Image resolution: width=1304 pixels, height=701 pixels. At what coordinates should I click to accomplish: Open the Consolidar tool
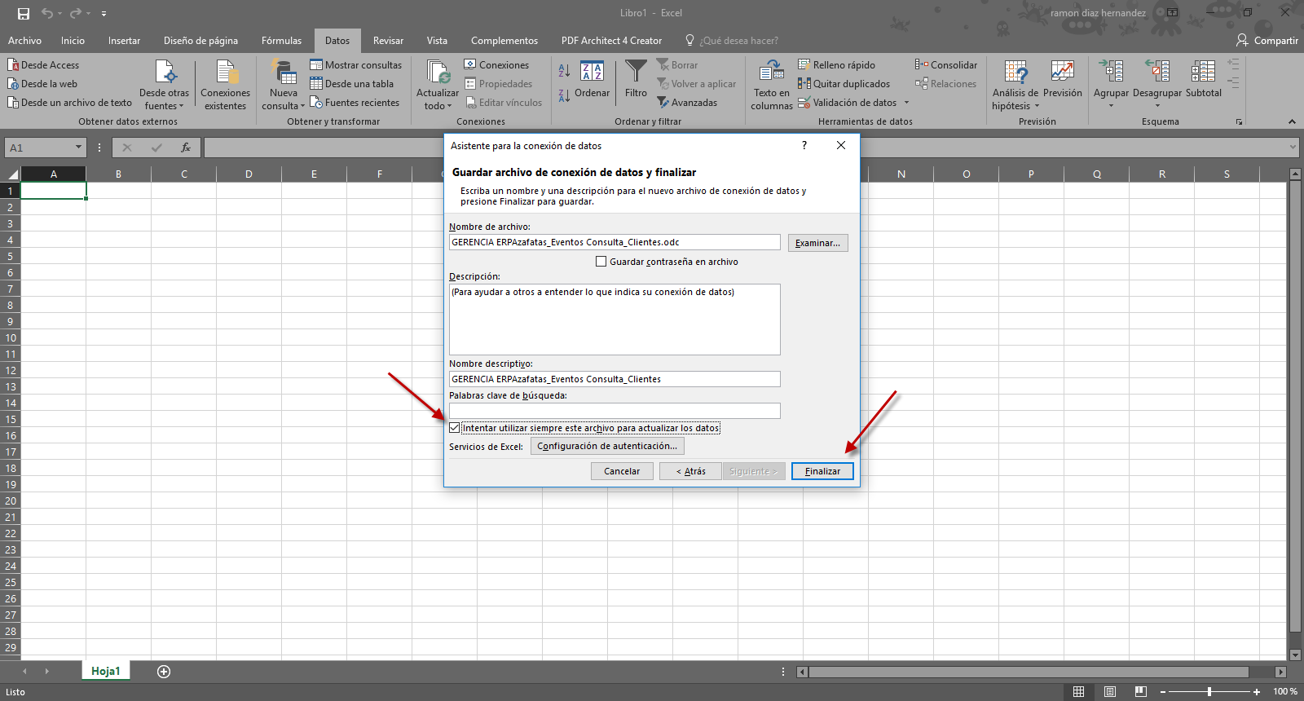946,65
